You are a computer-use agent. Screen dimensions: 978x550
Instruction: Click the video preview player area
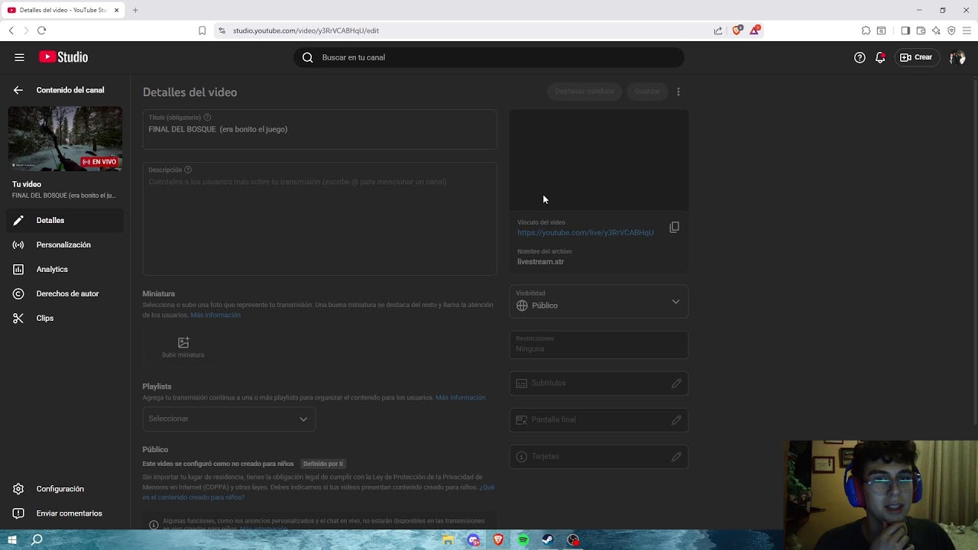tap(598, 160)
